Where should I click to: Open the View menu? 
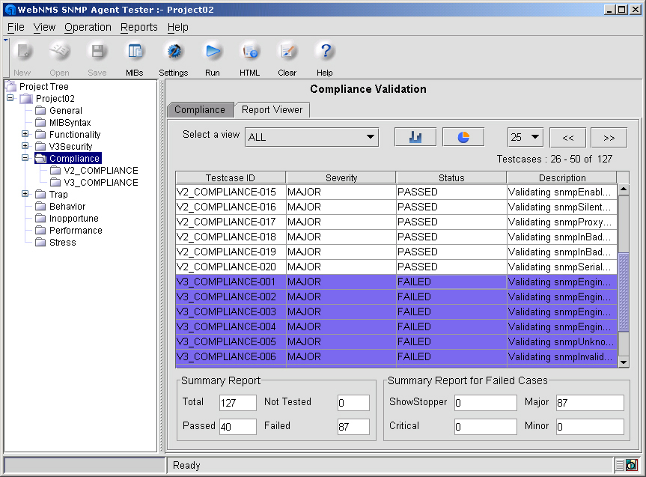point(44,27)
